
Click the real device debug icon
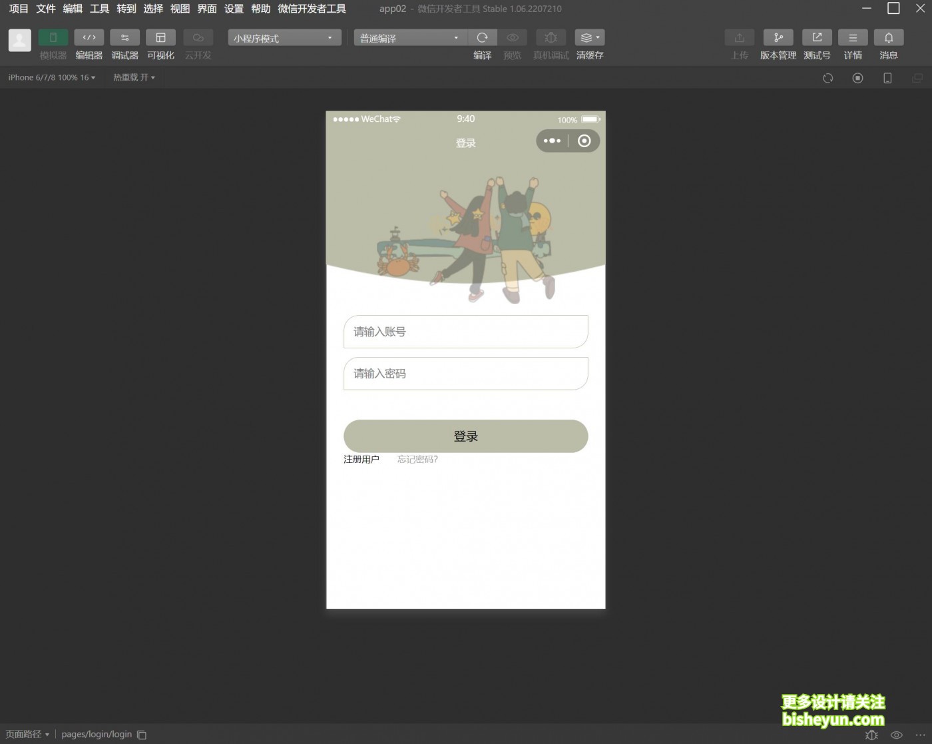tap(551, 38)
